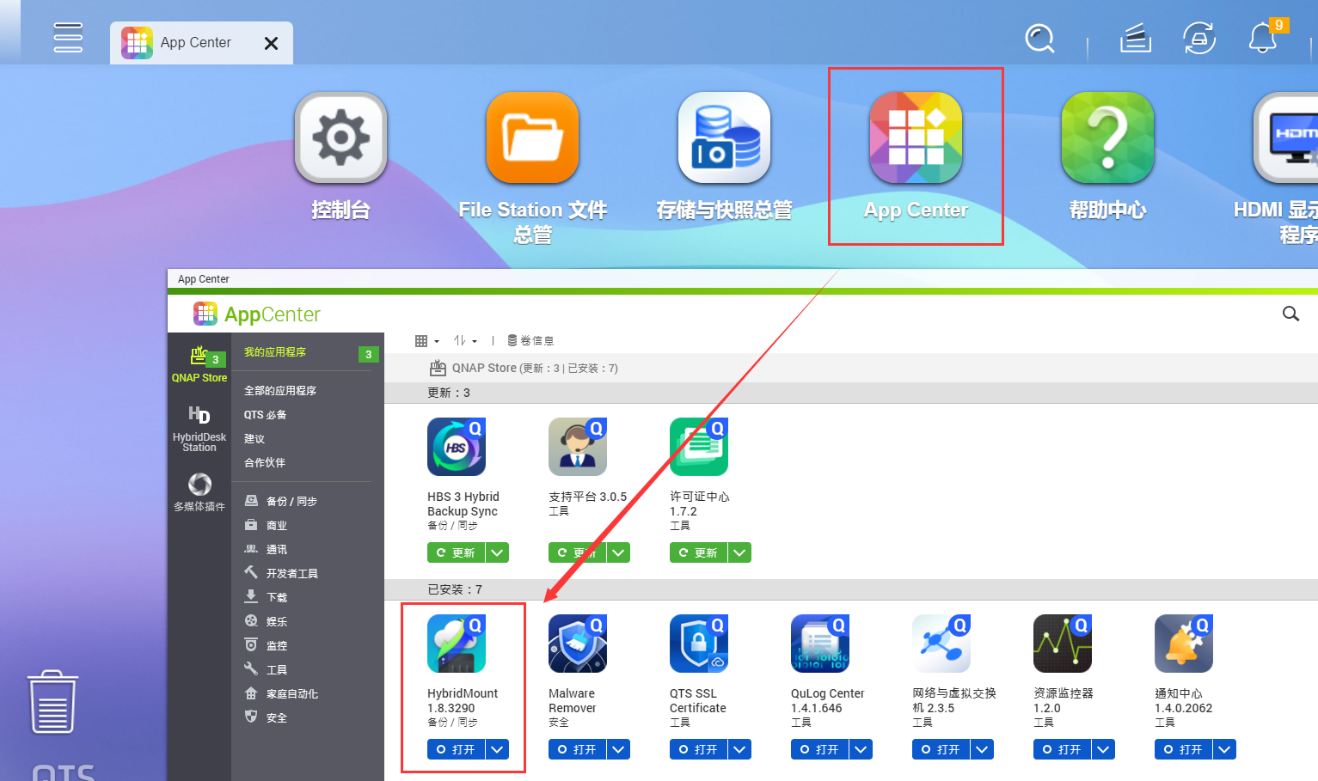Select QNAP Store in the sidebar
The width and height of the screenshot is (1318, 781).
(199, 364)
